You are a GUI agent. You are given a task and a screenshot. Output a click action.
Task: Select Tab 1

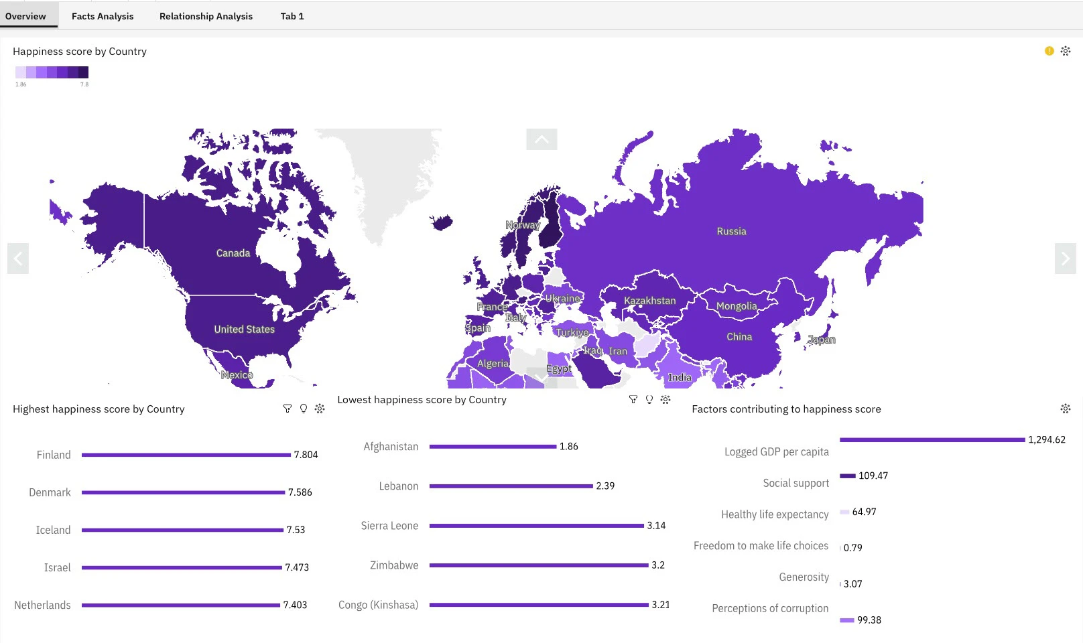pos(292,15)
